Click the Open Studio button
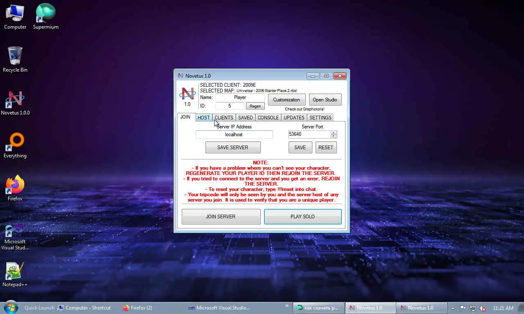 pyautogui.click(x=325, y=100)
